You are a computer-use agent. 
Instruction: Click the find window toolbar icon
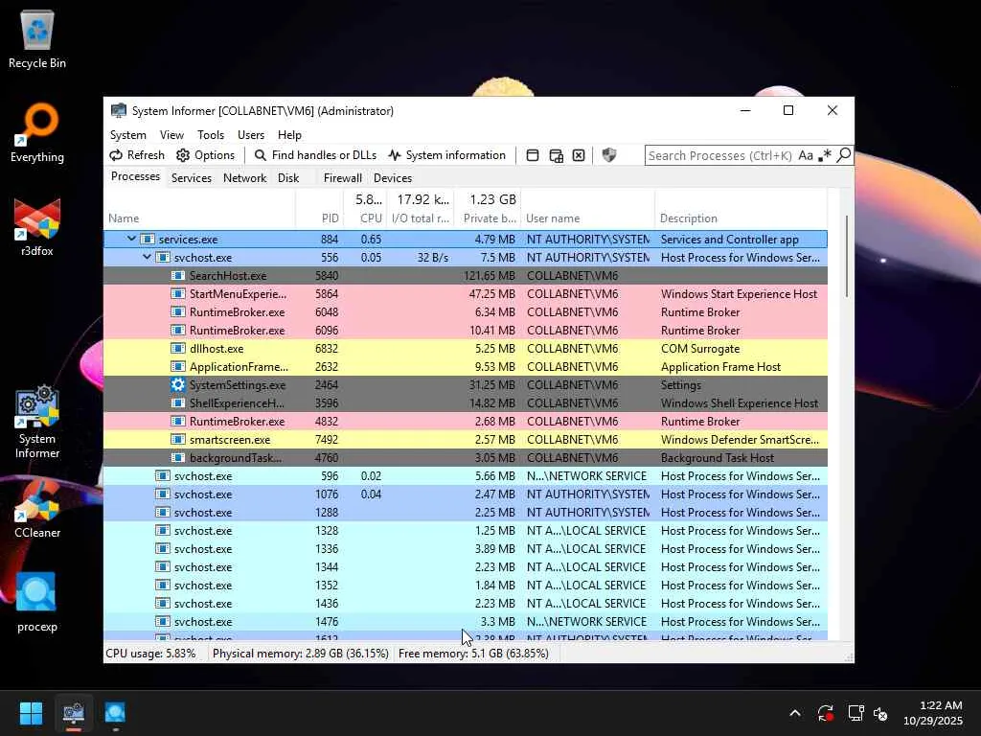[x=533, y=155]
